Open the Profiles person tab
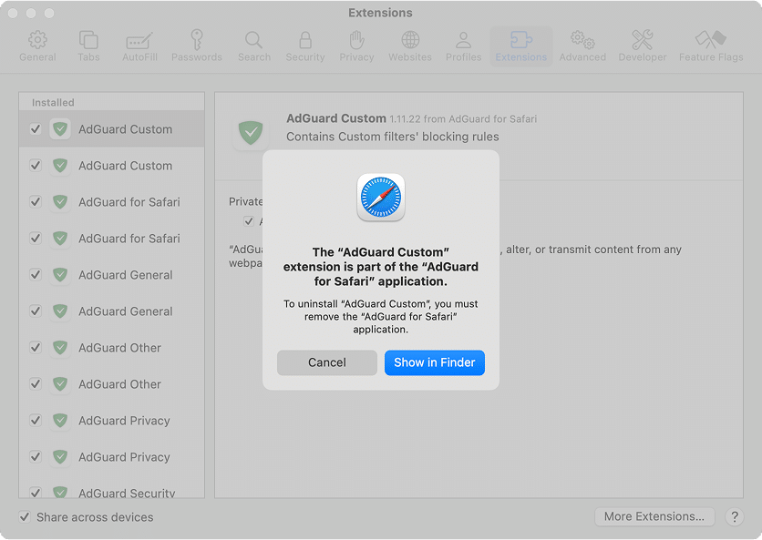 [x=463, y=46]
